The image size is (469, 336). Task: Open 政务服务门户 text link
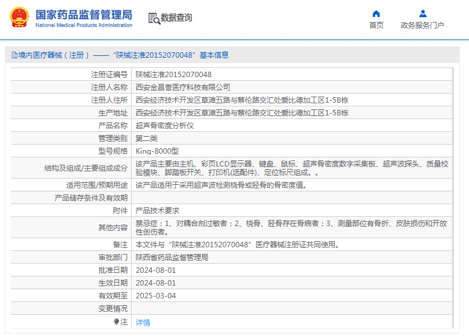pos(422,25)
